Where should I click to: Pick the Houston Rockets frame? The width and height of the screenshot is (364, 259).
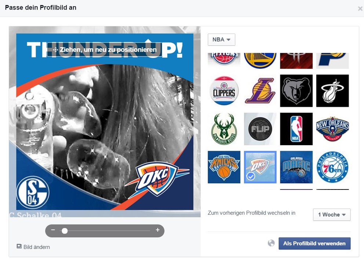click(x=296, y=61)
